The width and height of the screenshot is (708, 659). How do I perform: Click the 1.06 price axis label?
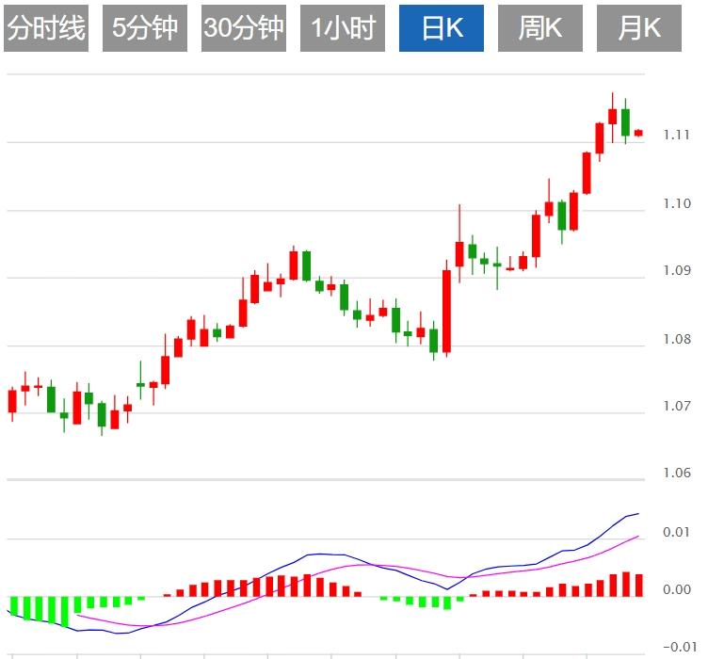pyautogui.click(x=675, y=473)
